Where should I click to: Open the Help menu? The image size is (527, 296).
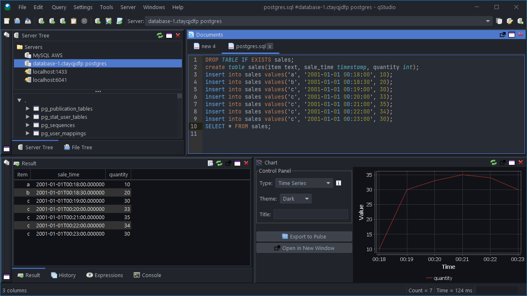178,7
